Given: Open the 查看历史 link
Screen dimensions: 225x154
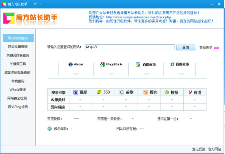Looking at the screenshot, I should [205, 47].
